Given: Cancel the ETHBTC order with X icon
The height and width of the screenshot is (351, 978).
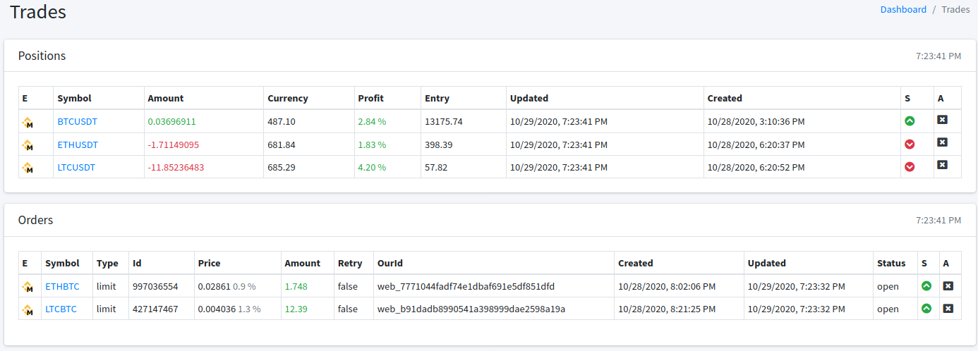Looking at the screenshot, I should coord(948,285).
